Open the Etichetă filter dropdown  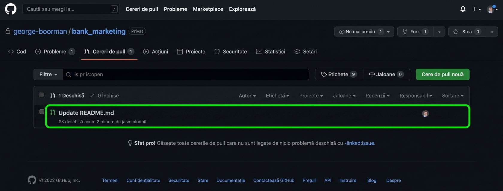click(x=278, y=95)
